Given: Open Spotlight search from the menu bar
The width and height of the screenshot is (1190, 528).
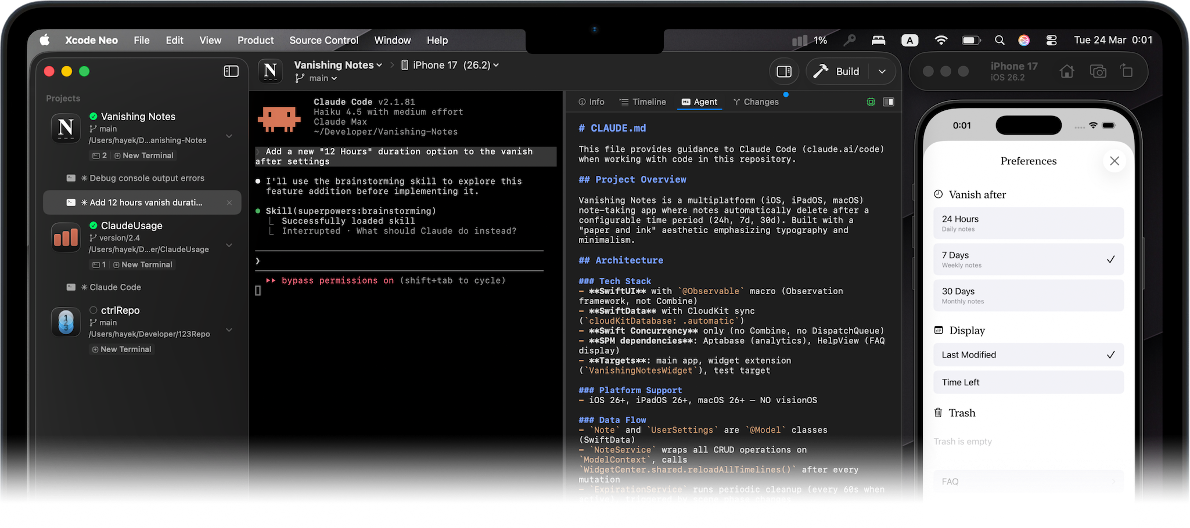Looking at the screenshot, I should pos(1000,40).
